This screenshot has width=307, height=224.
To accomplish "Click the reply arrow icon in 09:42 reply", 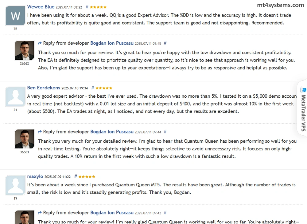I will coord(40,212).
